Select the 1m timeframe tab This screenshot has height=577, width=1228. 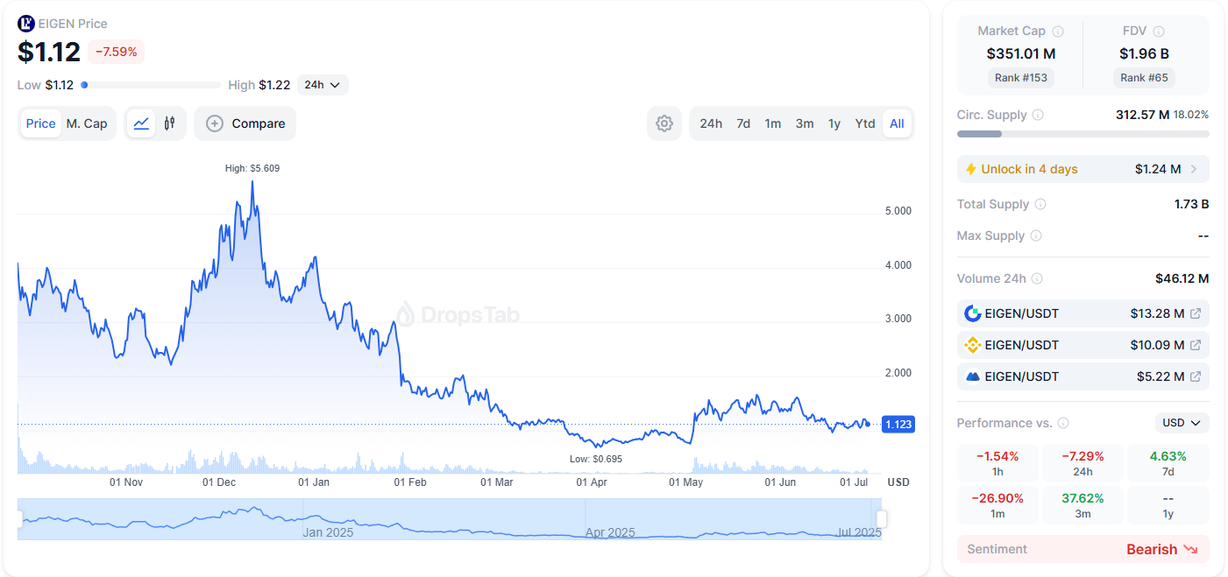[772, 123]
